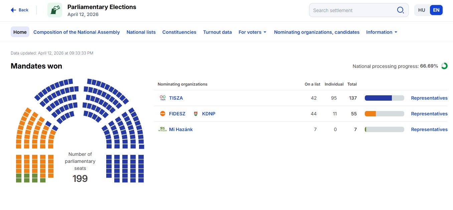Image resolution: width=453 pixels, height=210 pixels.
Task: Click the orange FIDESZ party logo
Action: click(x=163, y=114)
